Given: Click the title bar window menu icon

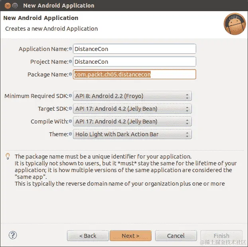Looking at the screenshot, I should 15,6.
